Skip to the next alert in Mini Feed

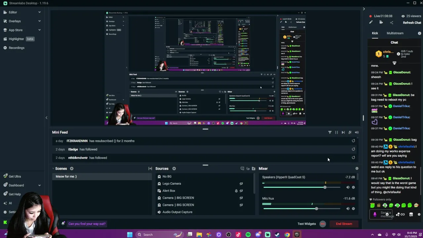[x=343, y=133]
